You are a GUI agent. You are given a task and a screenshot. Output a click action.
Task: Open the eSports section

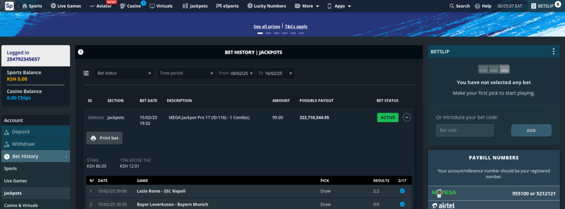click(x=227, y=6)
